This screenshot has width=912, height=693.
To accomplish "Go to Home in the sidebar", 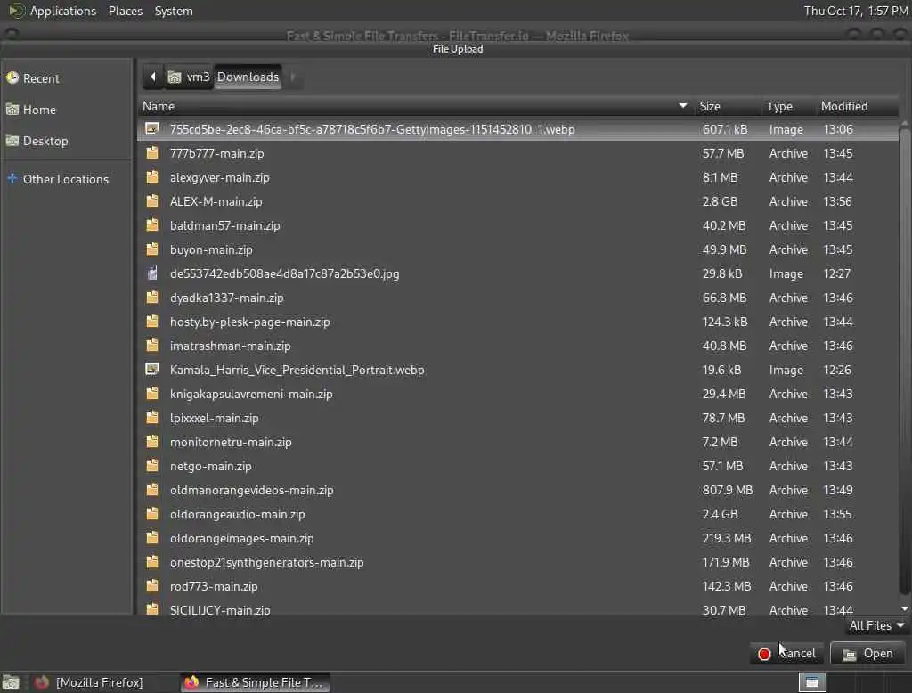I will click(39, 110).
